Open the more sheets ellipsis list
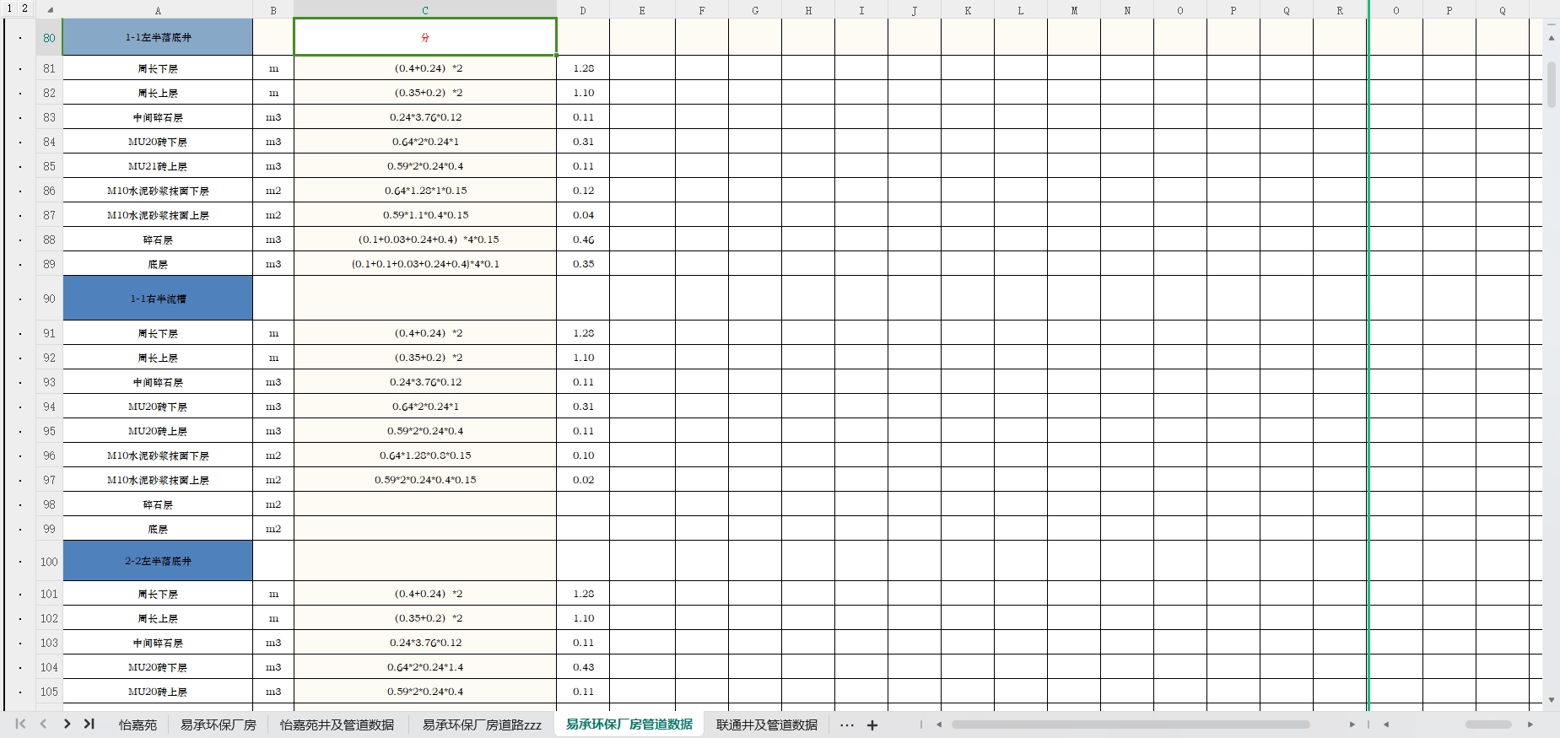 point(847,725)
